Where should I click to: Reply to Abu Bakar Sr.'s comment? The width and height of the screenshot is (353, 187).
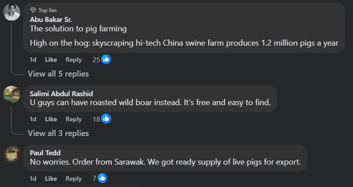point(74,59)
